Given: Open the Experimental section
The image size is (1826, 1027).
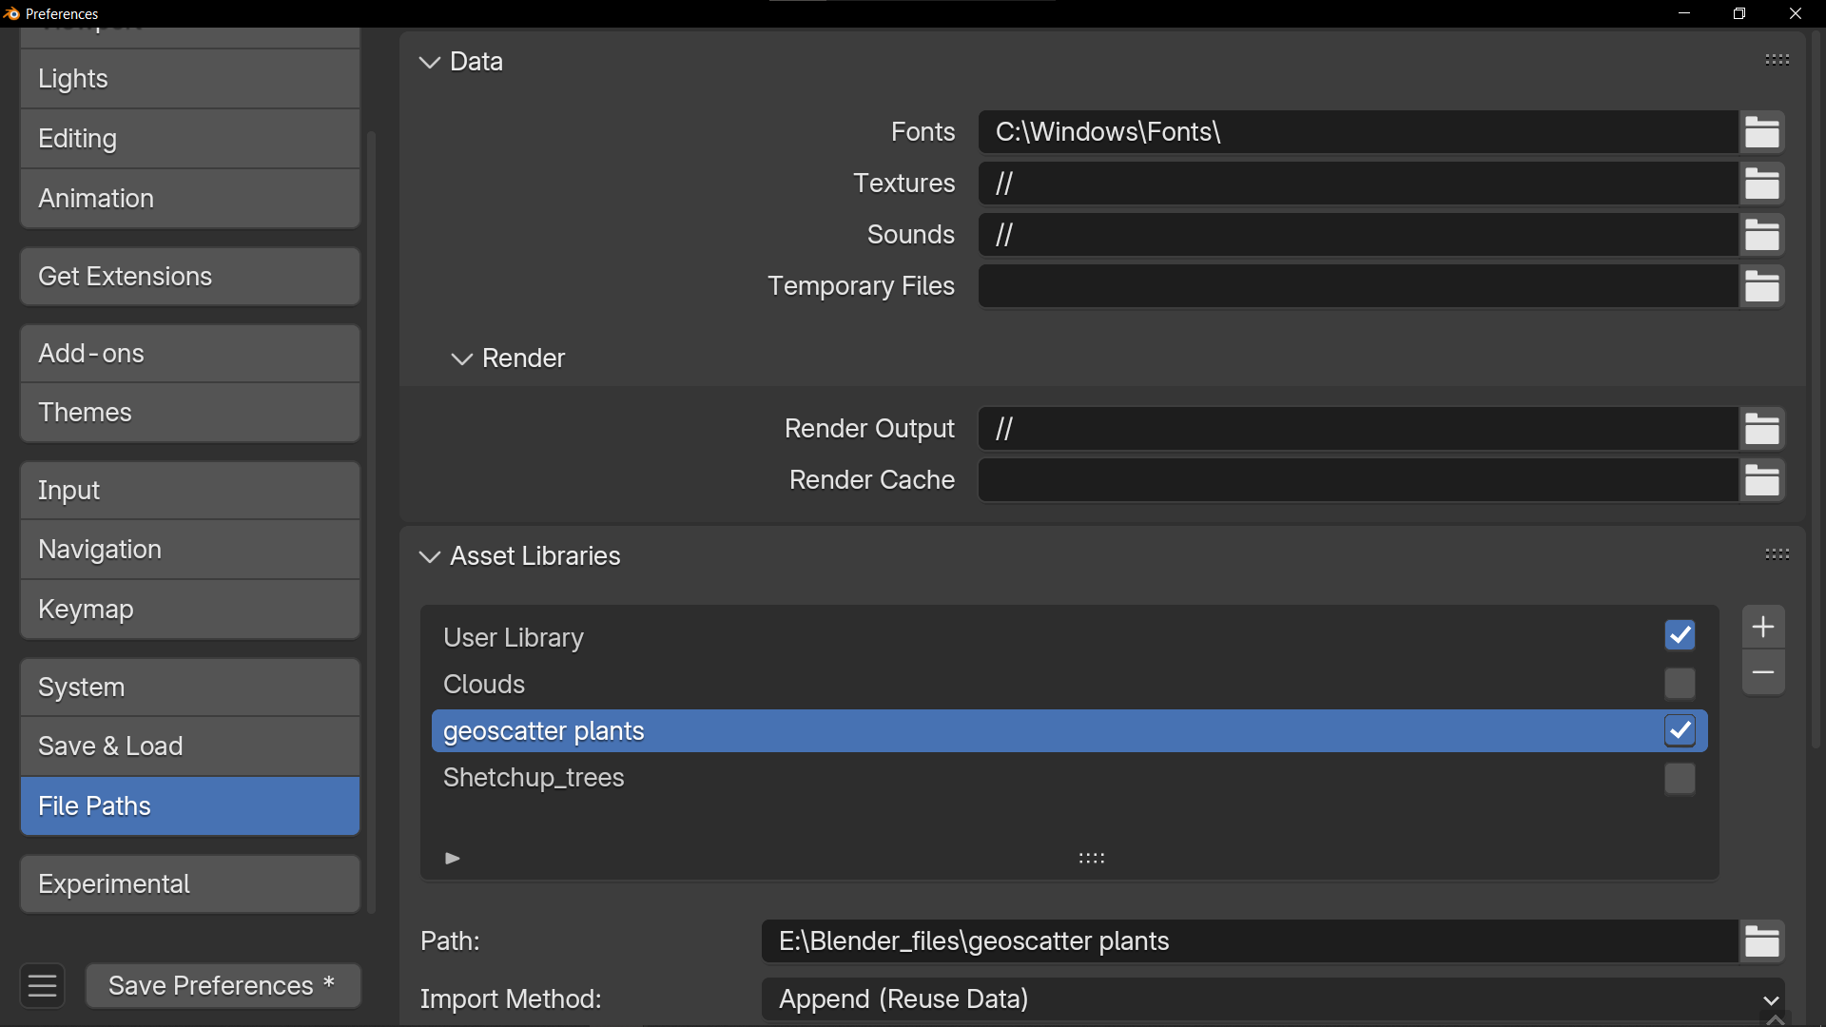Looking at the screenshot, I should point(190,884).
